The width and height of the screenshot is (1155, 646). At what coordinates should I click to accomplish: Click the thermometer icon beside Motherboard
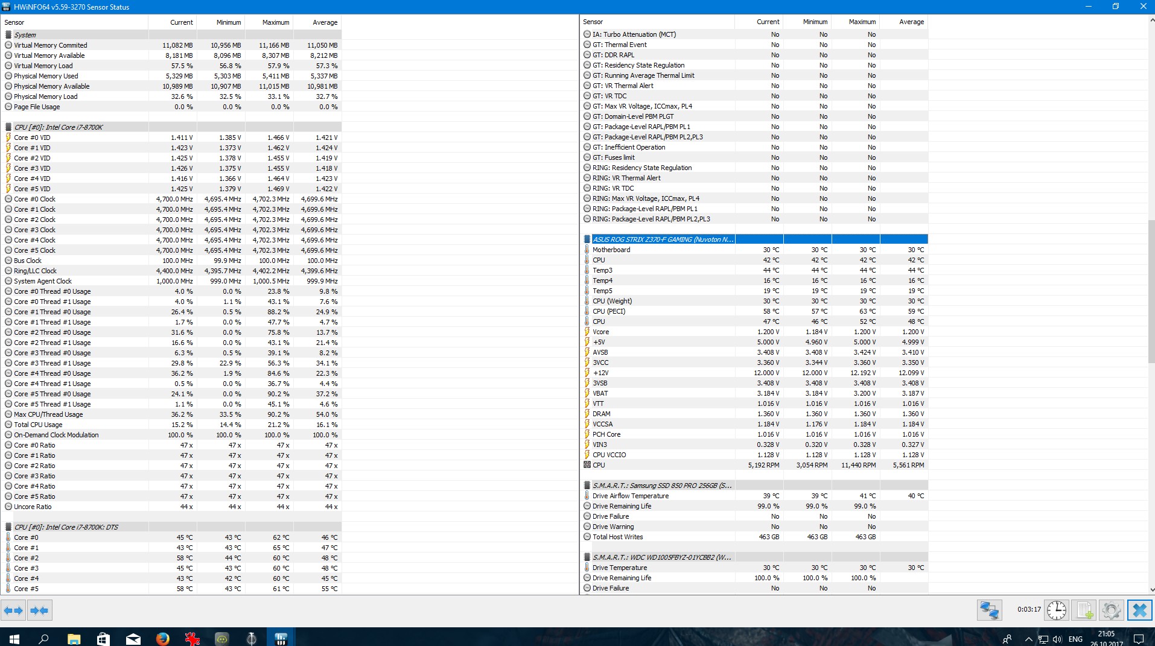pos(587,250)
